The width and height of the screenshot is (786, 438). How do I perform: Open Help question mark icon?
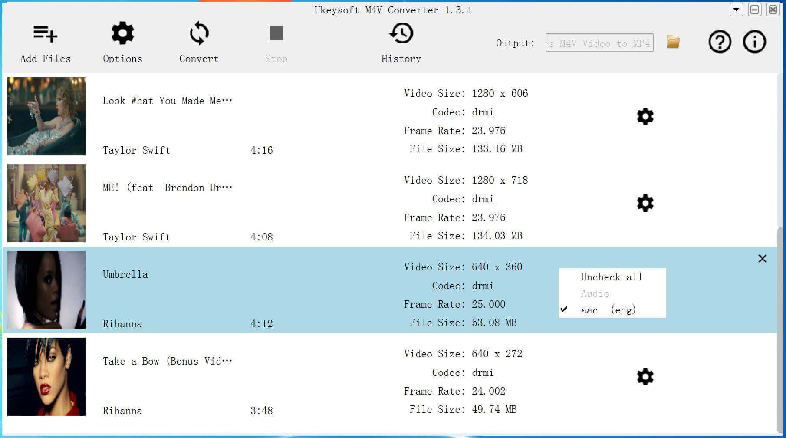[720, 42]
